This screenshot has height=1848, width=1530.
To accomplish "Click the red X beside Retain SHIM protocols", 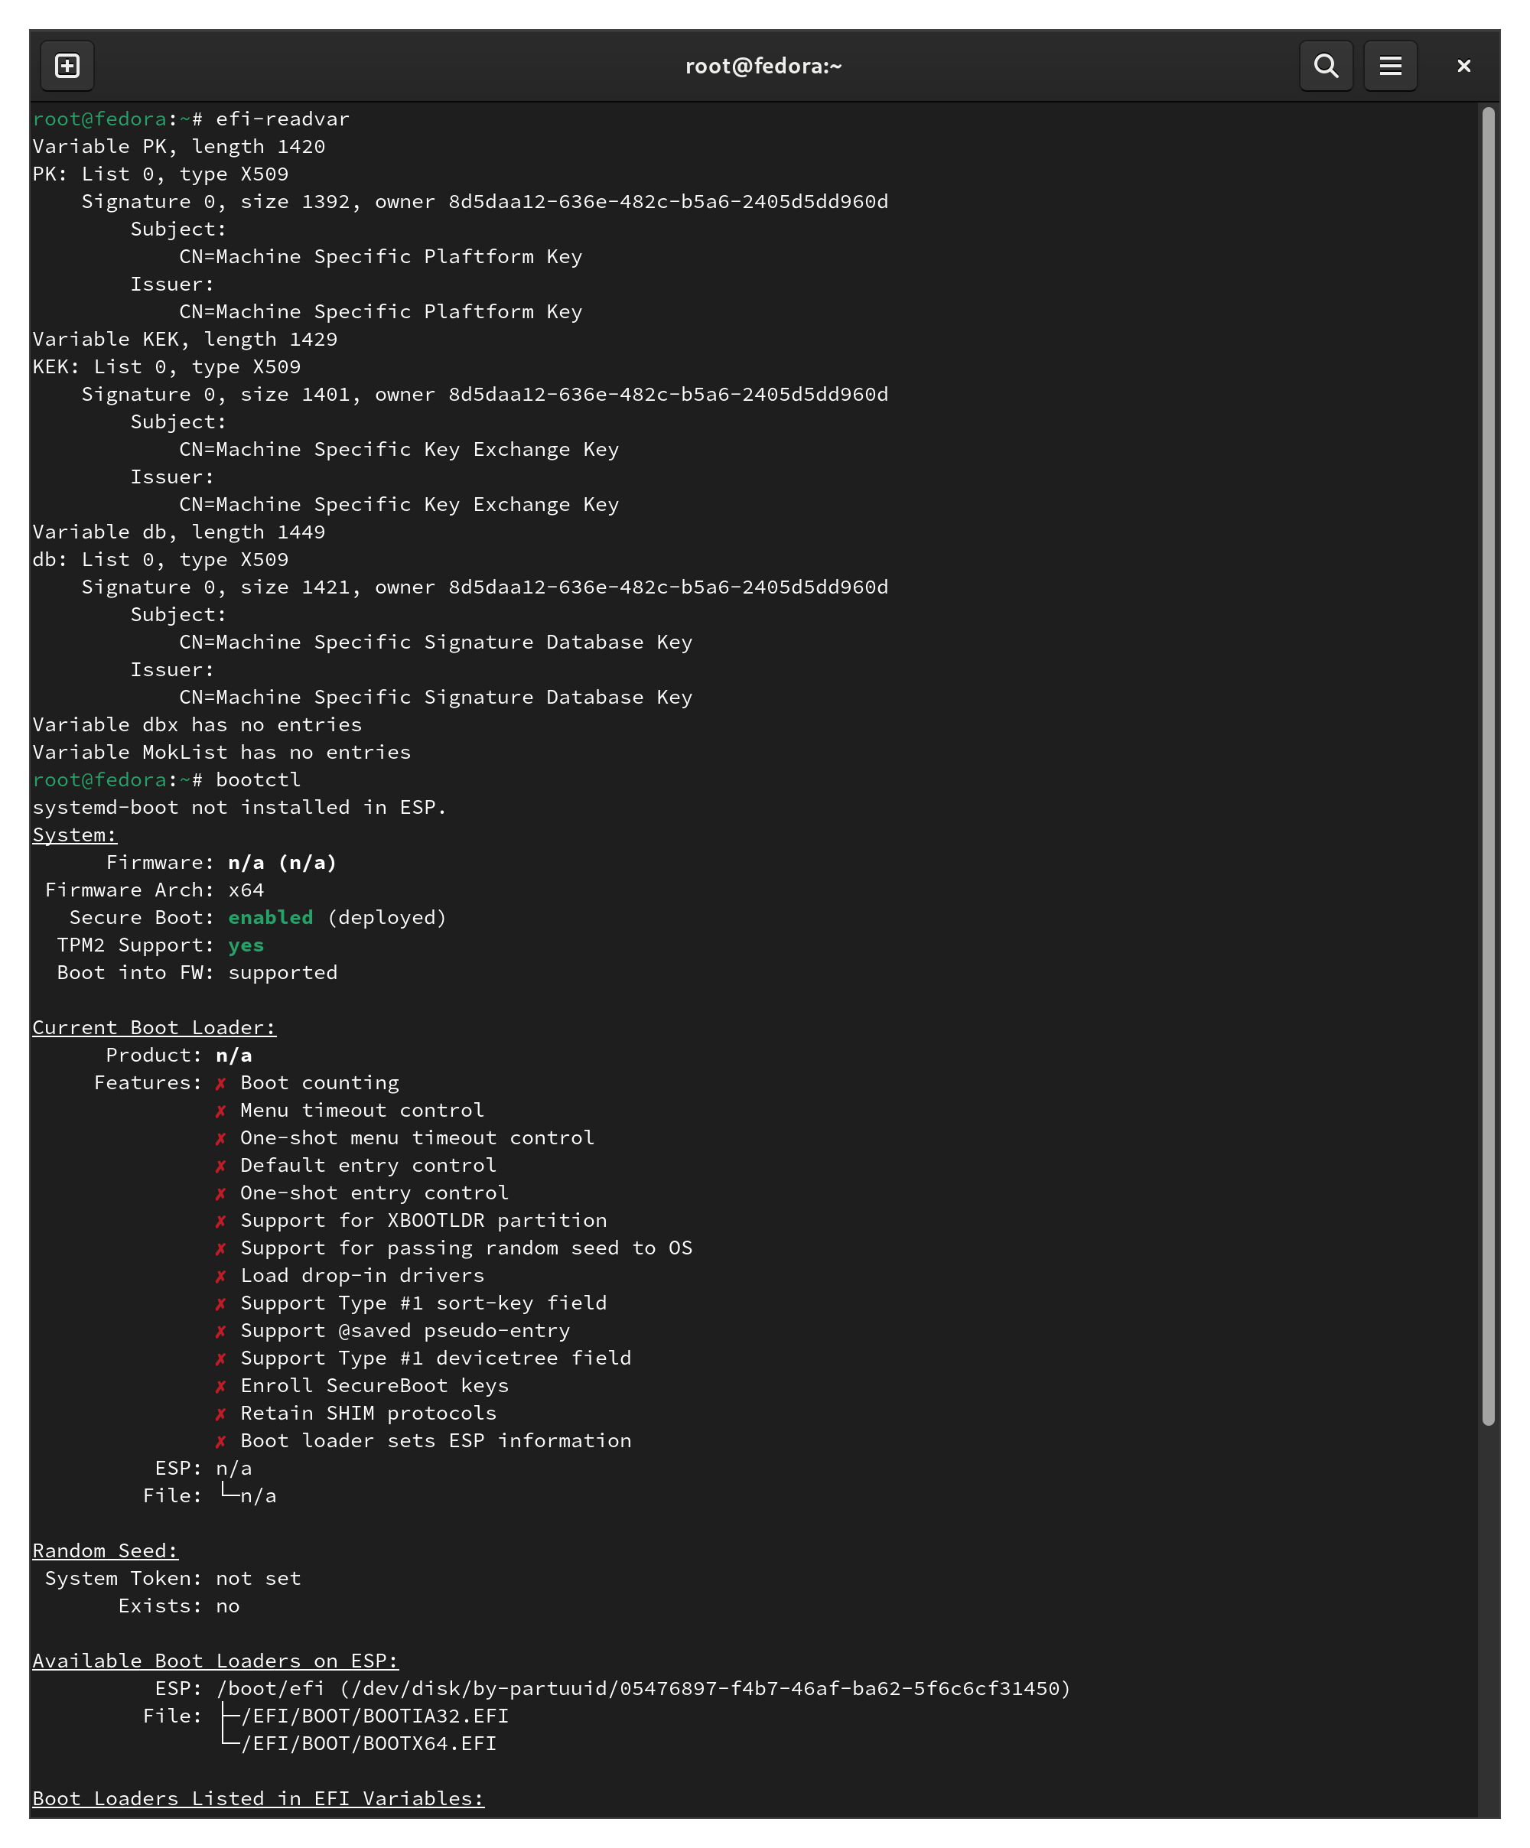I will click(x=221, y=1414).
